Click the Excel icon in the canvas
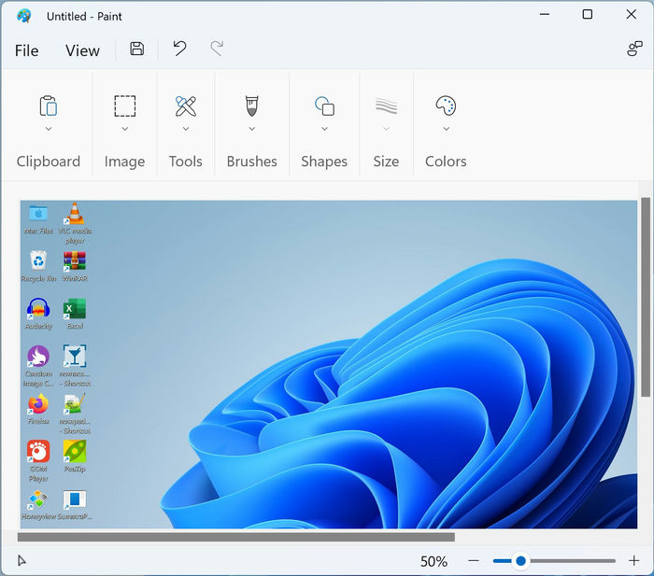The height and width of the screenshot is (576, 654). pos(74,309)
